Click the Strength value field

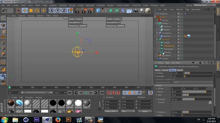pyautogui.click(x=178, y=76)
